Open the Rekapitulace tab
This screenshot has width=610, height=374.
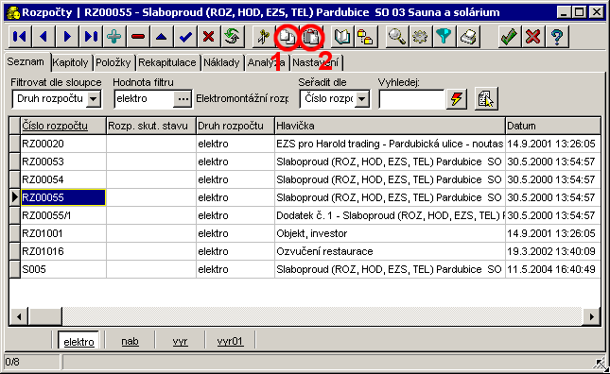point(167,62)
